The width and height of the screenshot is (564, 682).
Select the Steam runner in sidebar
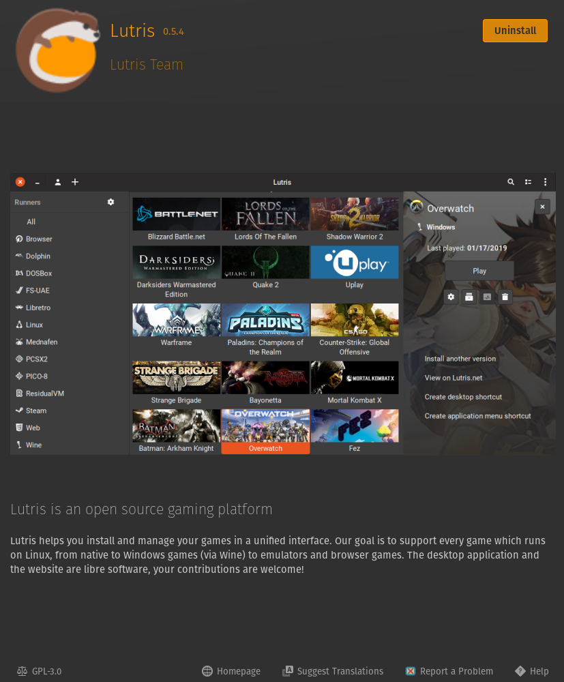coord(36,411)
